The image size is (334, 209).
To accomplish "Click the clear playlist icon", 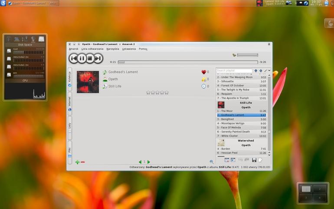I will point(227,160).
